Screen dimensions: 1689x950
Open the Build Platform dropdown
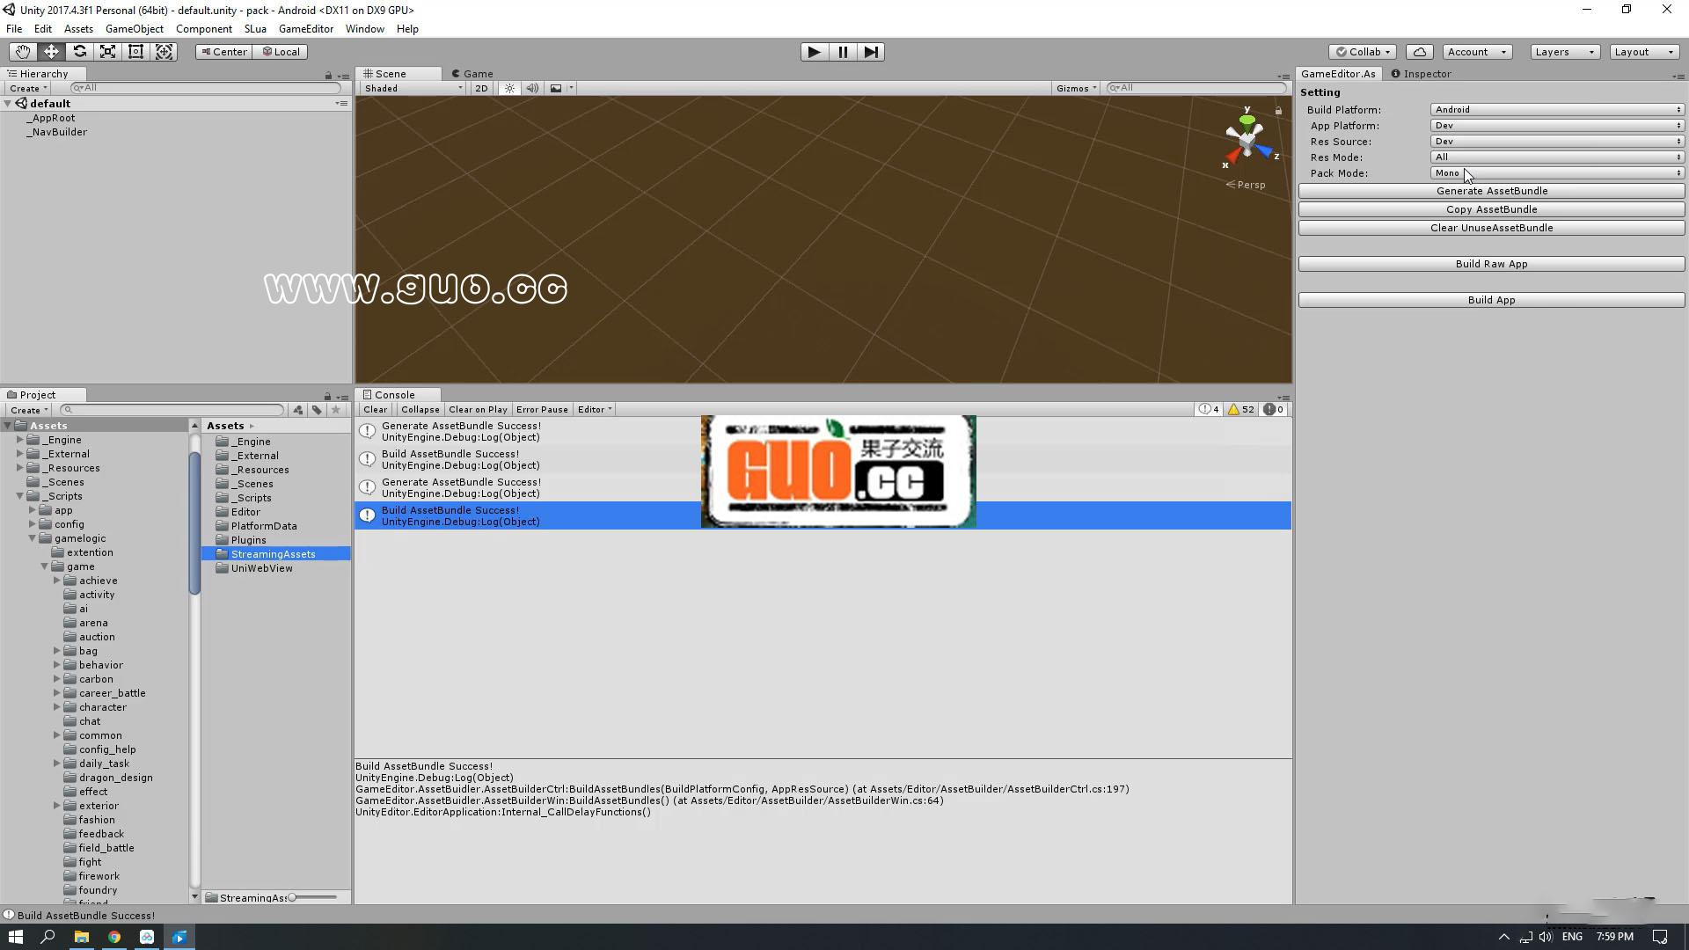pyautogui.click(x=1556, y=110)
